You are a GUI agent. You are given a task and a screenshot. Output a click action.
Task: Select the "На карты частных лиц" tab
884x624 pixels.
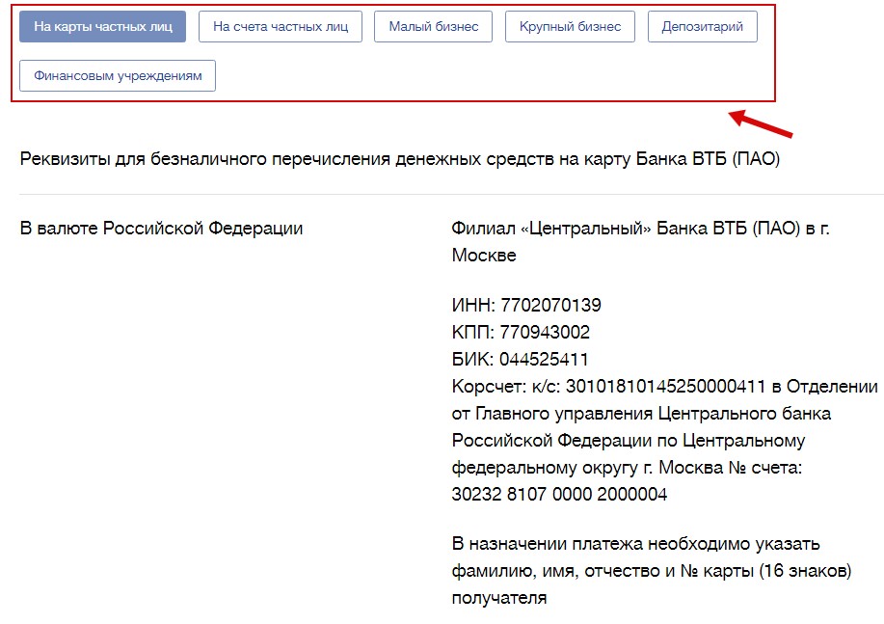(102, 26)
